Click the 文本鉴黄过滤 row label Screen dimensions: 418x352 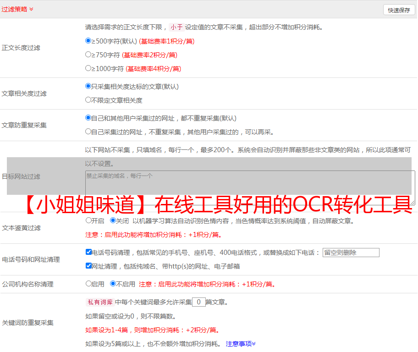(22, 228)
